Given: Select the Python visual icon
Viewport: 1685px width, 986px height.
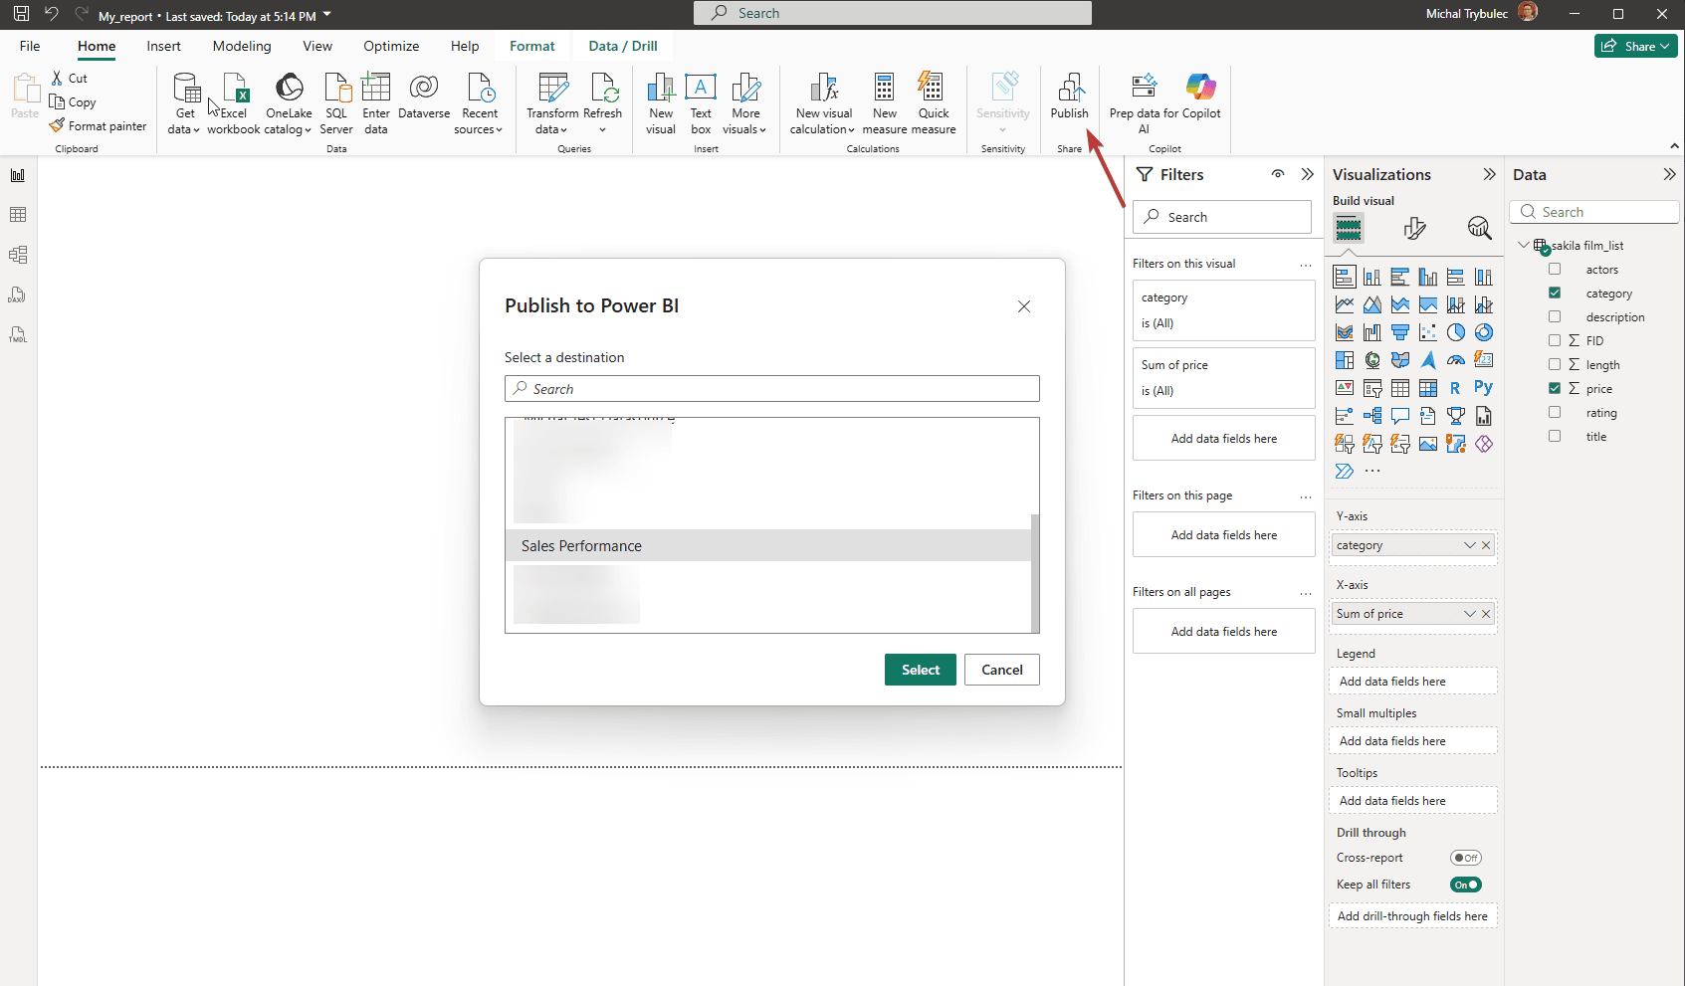Looking at the screenshot, I should 1484,388.
